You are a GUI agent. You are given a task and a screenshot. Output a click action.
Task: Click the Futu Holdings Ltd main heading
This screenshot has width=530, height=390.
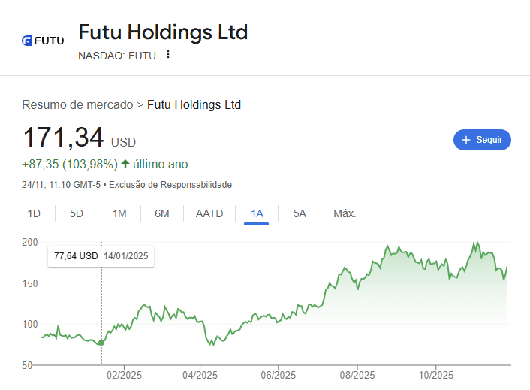[163, 32]
